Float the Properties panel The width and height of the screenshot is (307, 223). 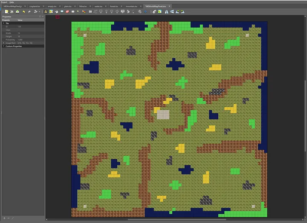tap(40, 17)
